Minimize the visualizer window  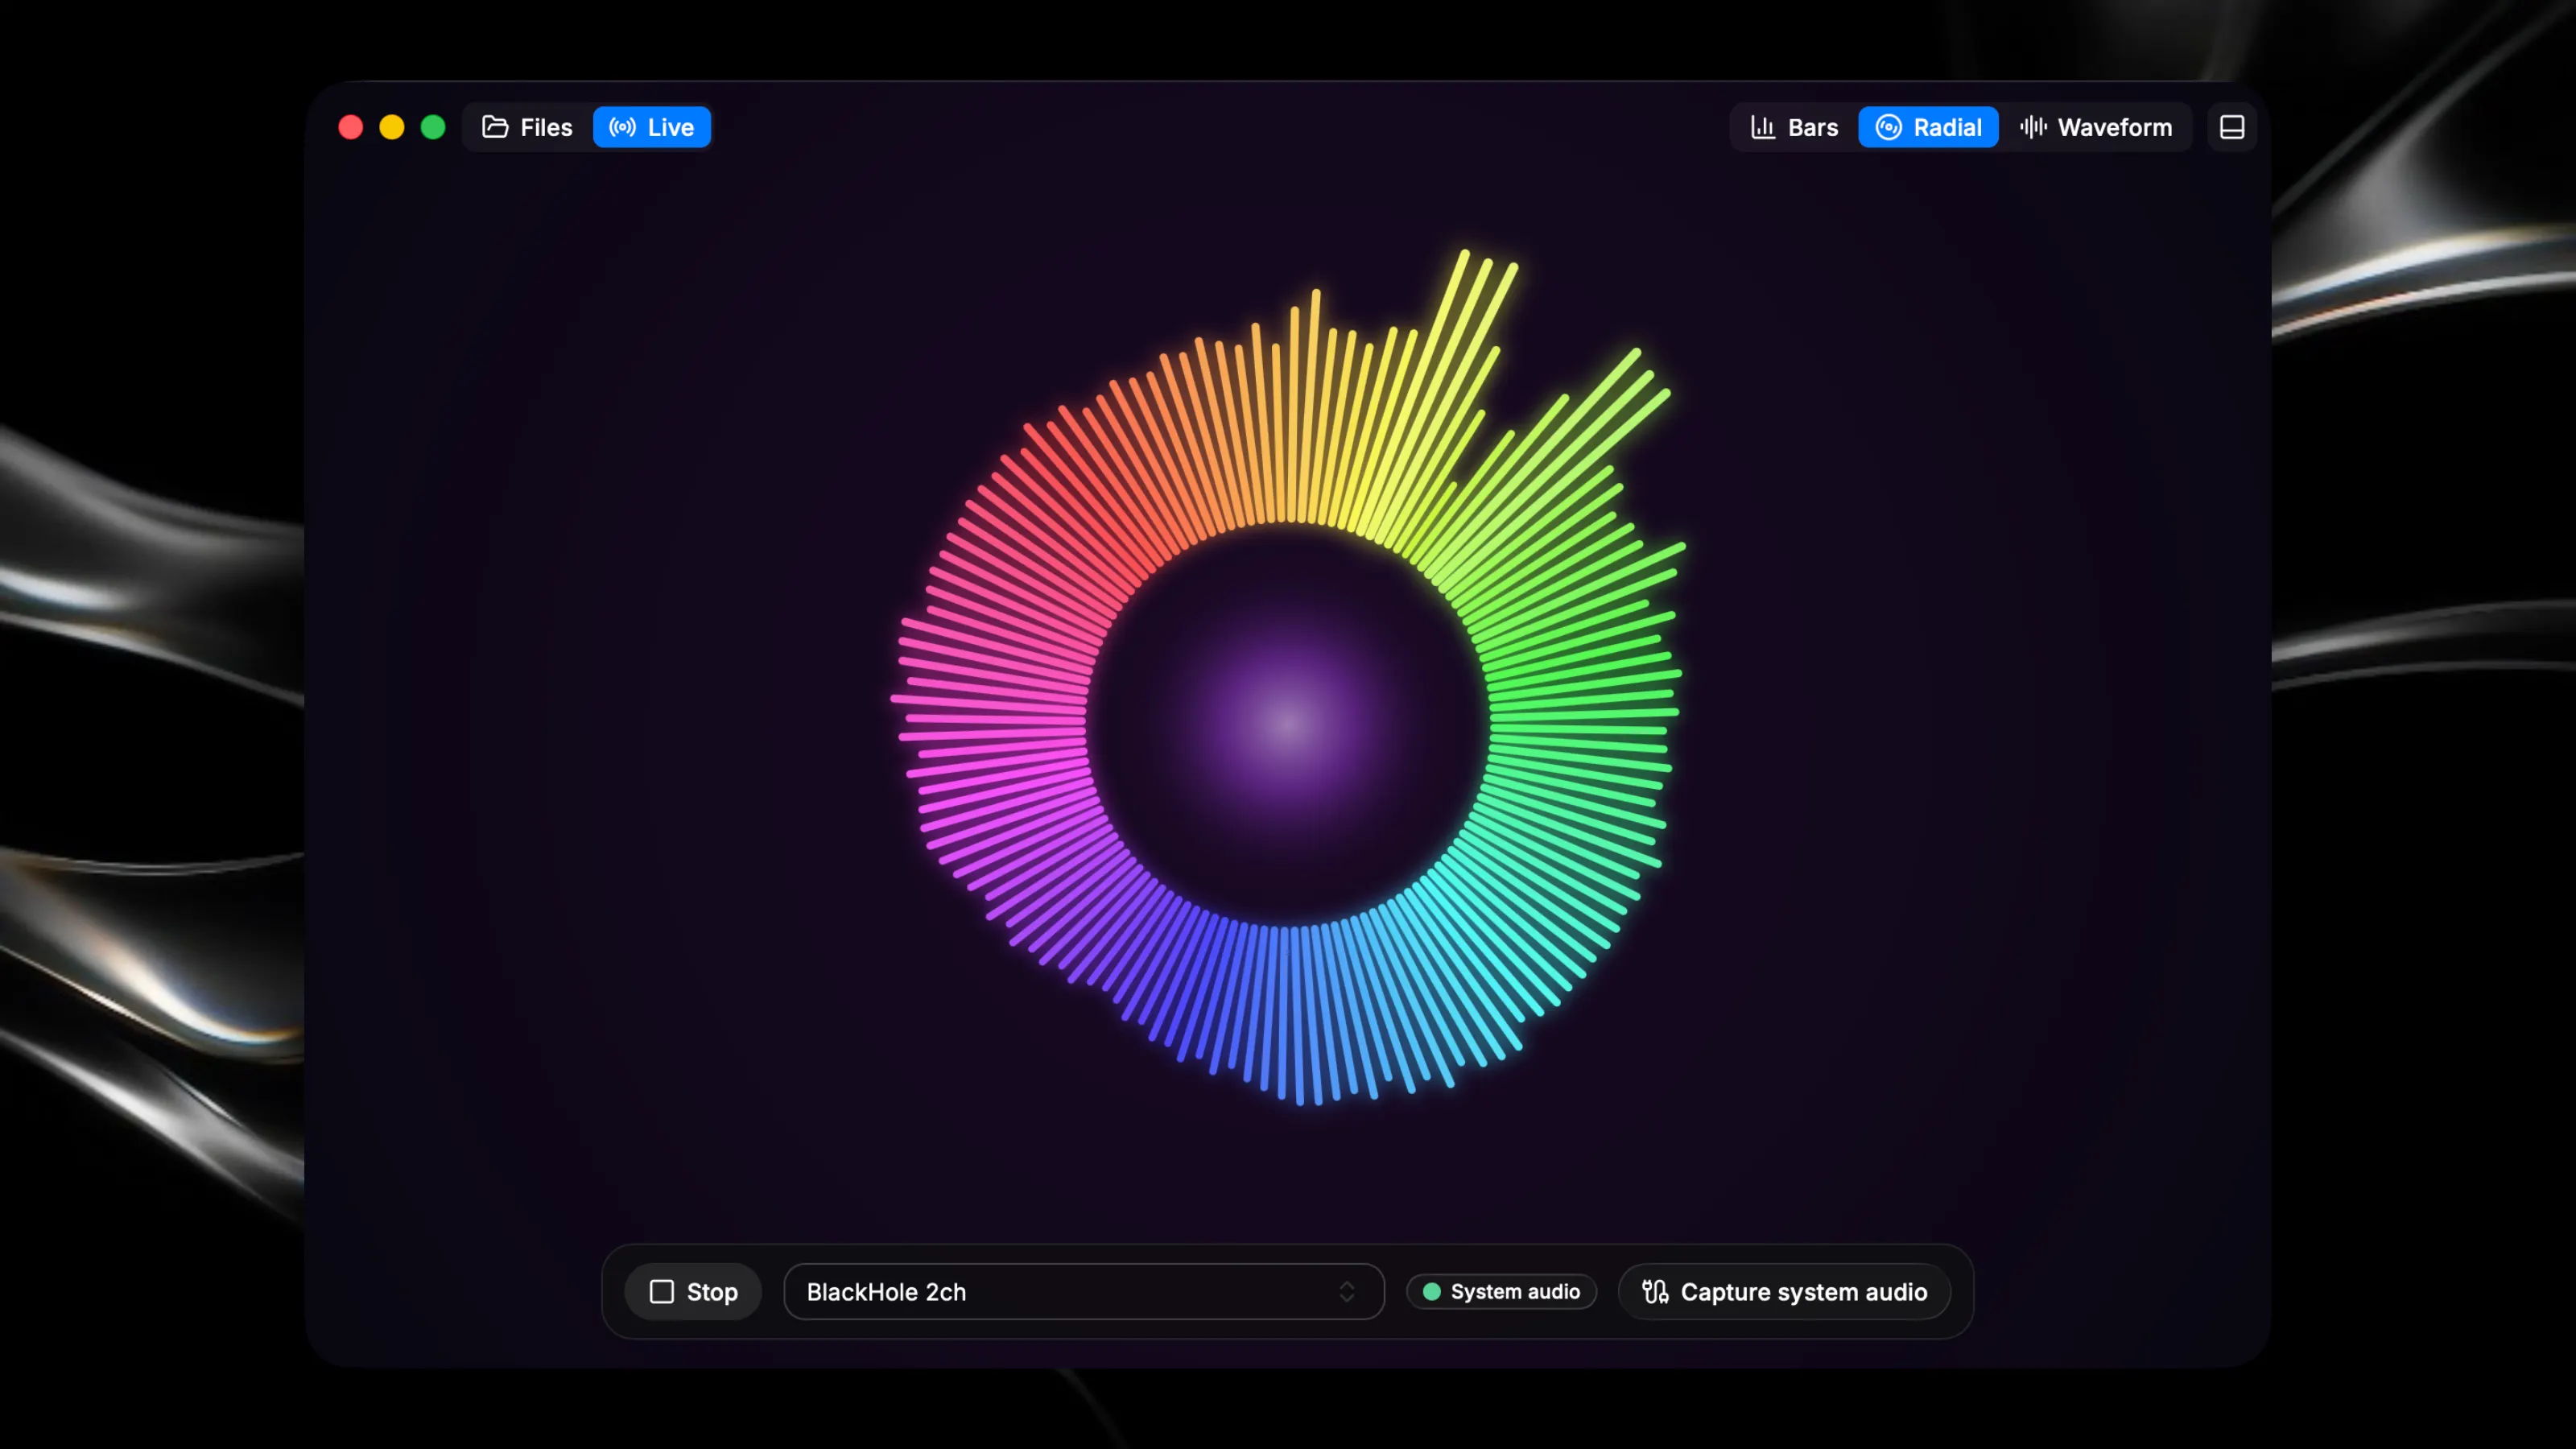(392, 127)
